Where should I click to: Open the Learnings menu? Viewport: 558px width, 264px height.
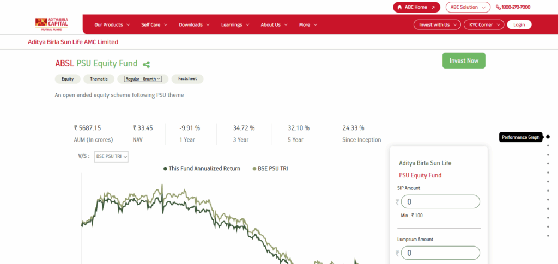235,25
